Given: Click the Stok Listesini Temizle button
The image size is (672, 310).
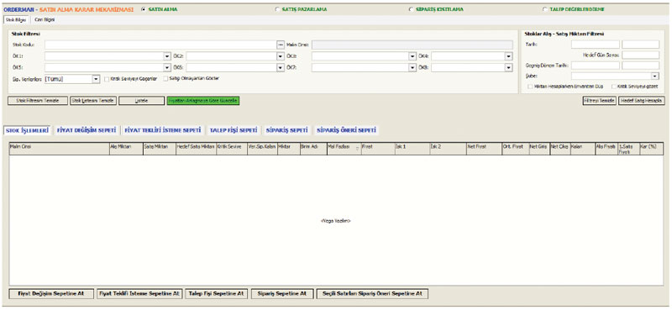Looking at the screenshot, I should tap(93, 101).
